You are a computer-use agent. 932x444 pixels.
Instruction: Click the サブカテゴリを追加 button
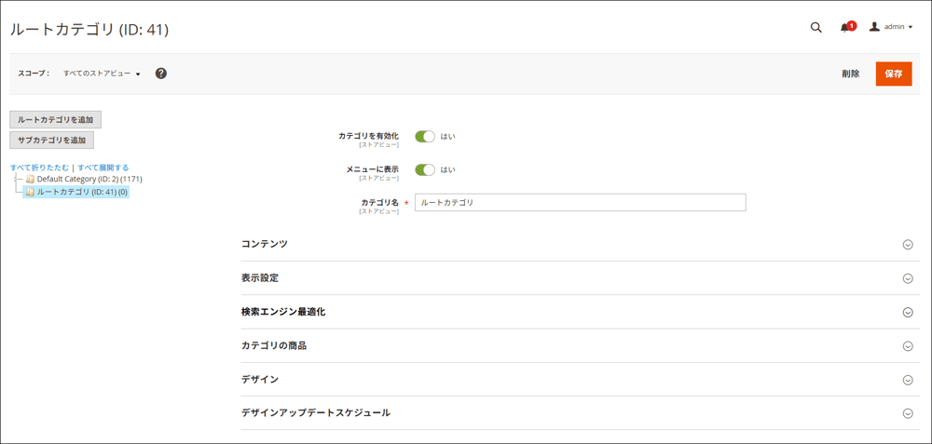tap(51, 140)
